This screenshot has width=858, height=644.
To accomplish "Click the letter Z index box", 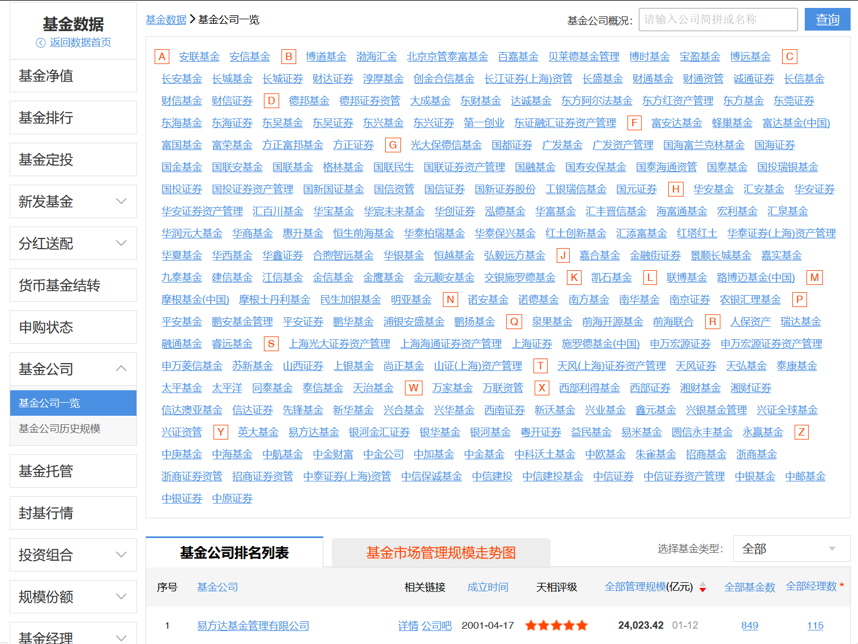I will pos(801,432).
